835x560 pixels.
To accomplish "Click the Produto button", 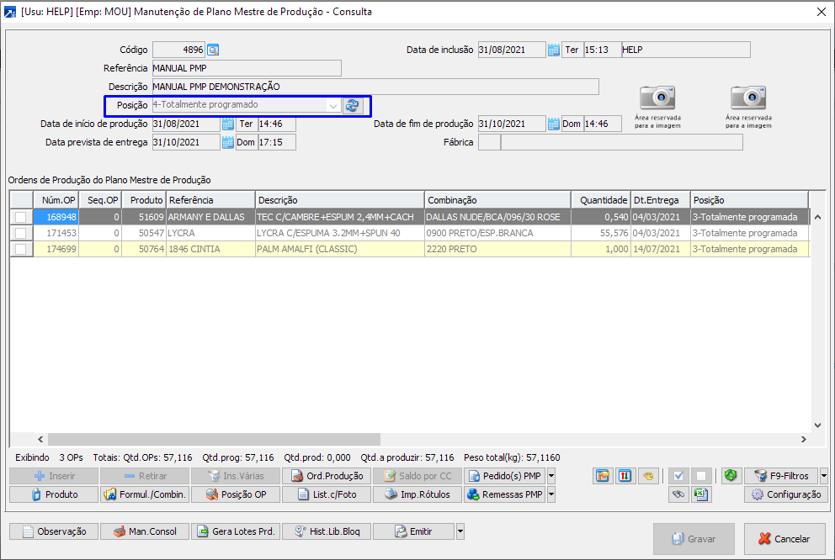I will (54, 494).
